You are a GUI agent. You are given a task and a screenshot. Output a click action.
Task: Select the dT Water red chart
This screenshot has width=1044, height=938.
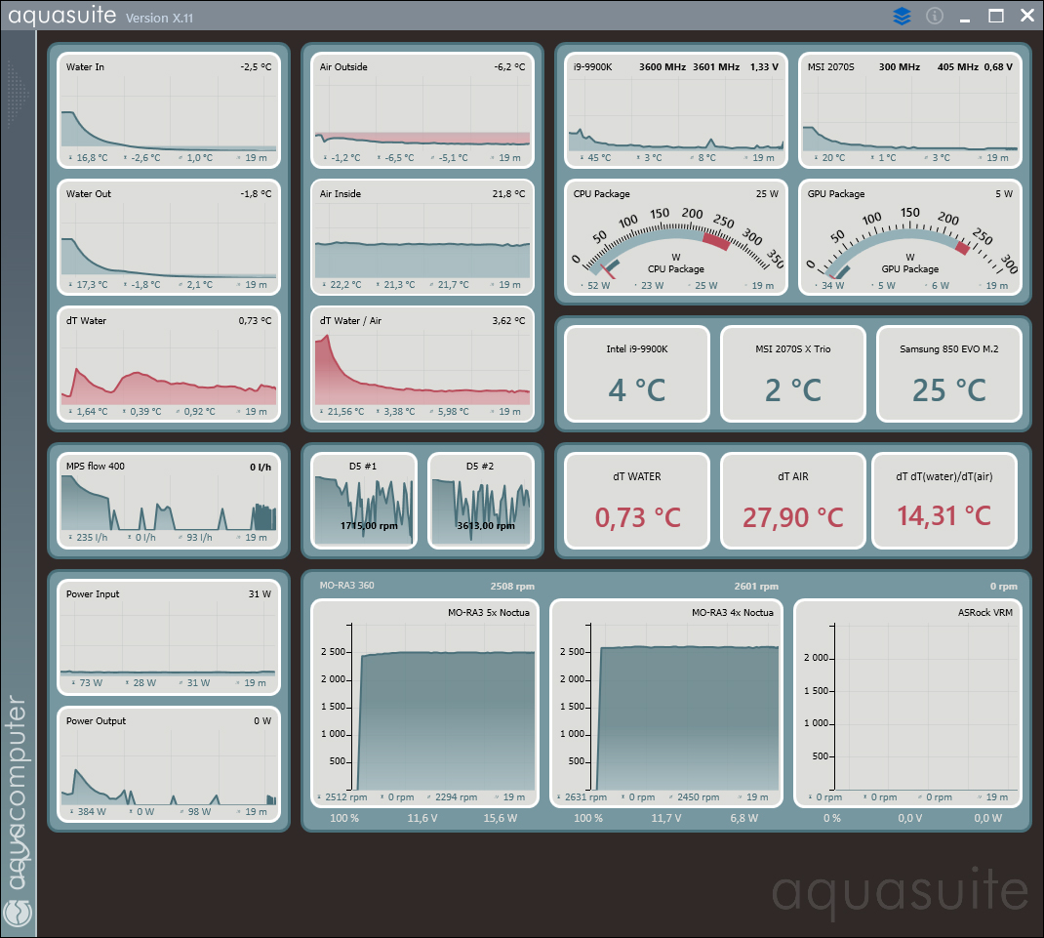169,364
